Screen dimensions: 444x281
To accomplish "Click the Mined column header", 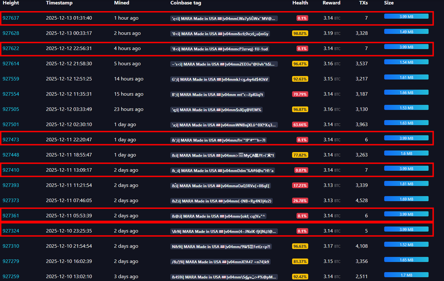I will pyautogui.click(x=122, y=3).
